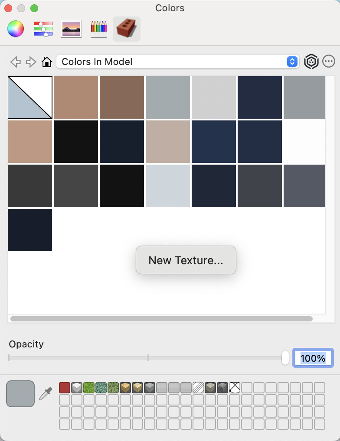Viewport: 340px width, 441px height.
Task: Open the Color Wheel picker tab
Action: click(16, 29)
